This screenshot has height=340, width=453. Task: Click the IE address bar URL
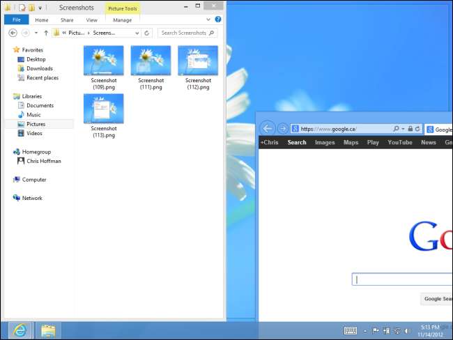(x=328, y=129)
